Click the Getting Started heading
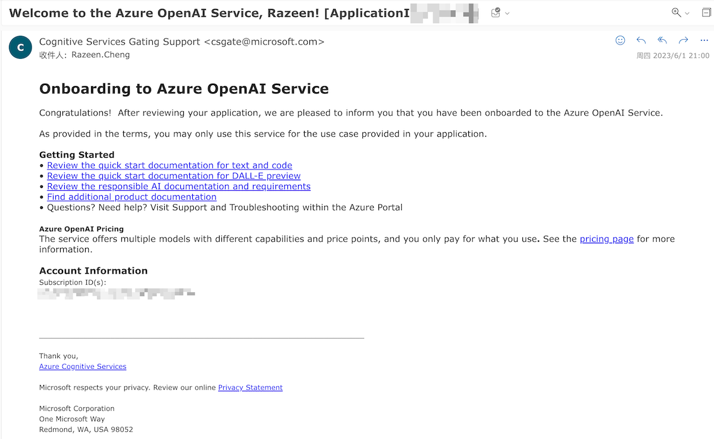Image resolution: width=714 pixels, height=439 pixels. [77, 155]
